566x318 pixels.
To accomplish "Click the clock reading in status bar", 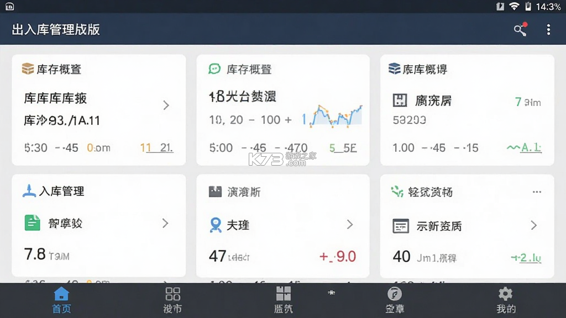I will [548, 7].
